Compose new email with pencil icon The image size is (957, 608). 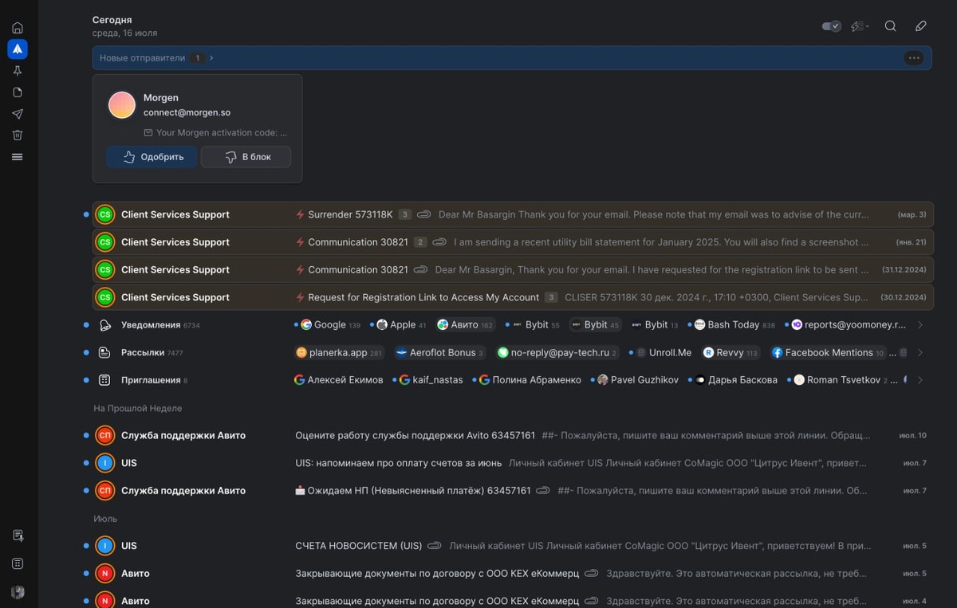point(921,26)
